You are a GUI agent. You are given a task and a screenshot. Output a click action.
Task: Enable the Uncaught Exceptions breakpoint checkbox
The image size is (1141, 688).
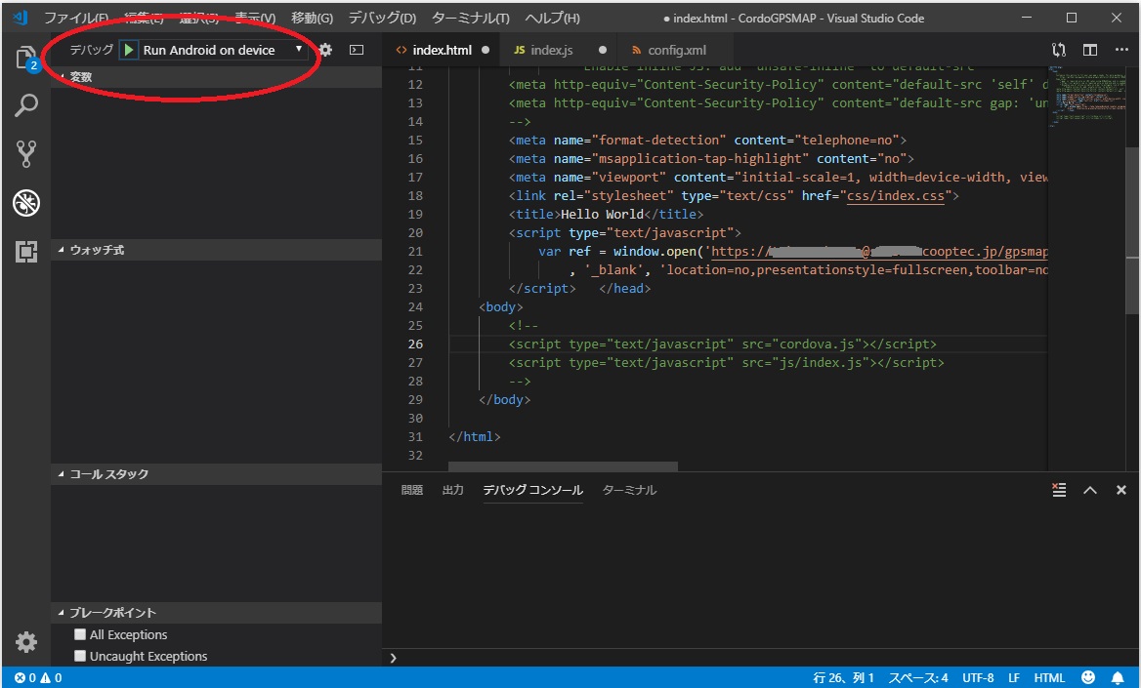(81, 656)
